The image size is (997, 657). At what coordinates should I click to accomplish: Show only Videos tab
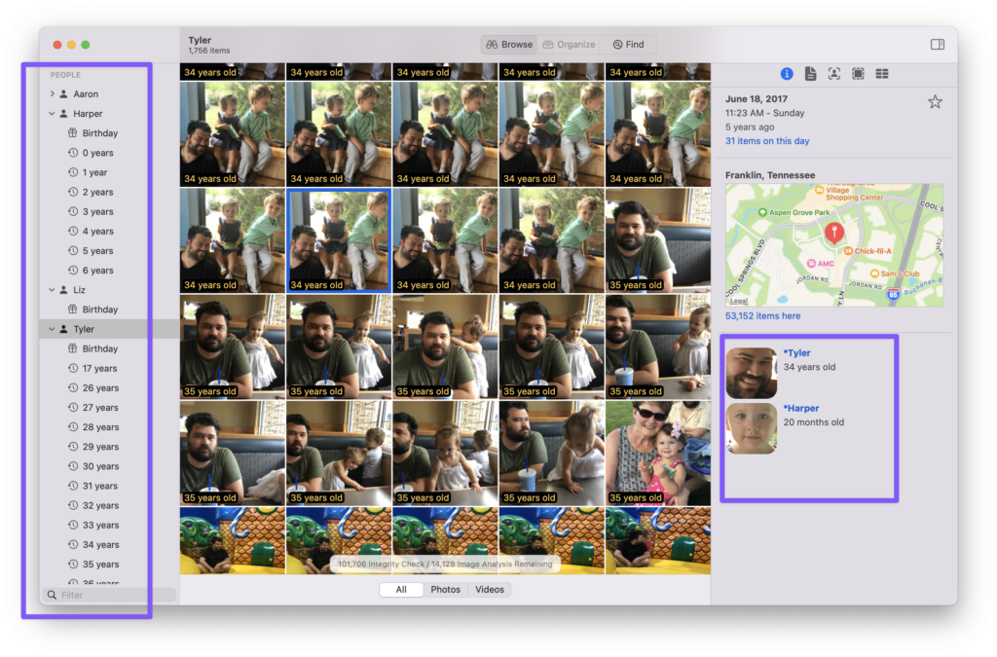click(490, 590)
